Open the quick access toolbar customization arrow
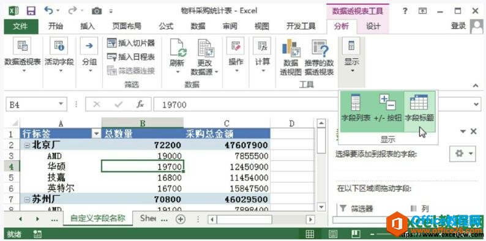Screen dimensions: 486x241 coord(111,11)
